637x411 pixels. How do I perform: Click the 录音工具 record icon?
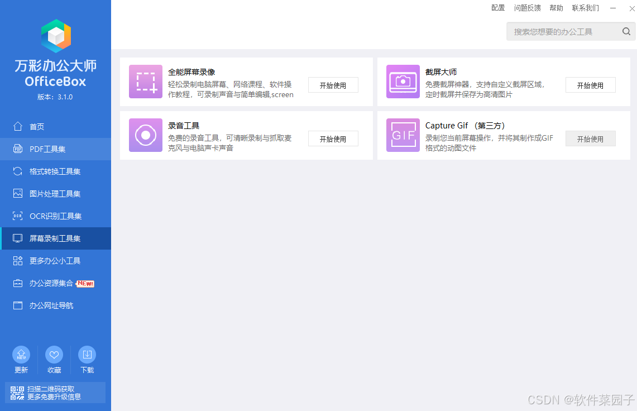coord(146,135)
